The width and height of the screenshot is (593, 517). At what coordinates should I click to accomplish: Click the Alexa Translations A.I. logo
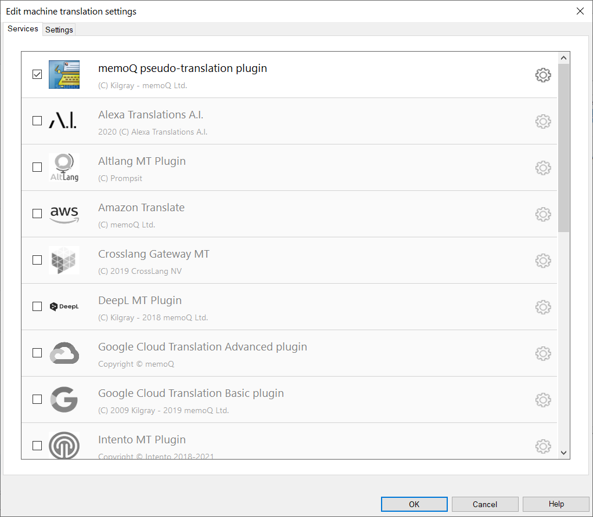pyautogui.click(x=63, y=121)
